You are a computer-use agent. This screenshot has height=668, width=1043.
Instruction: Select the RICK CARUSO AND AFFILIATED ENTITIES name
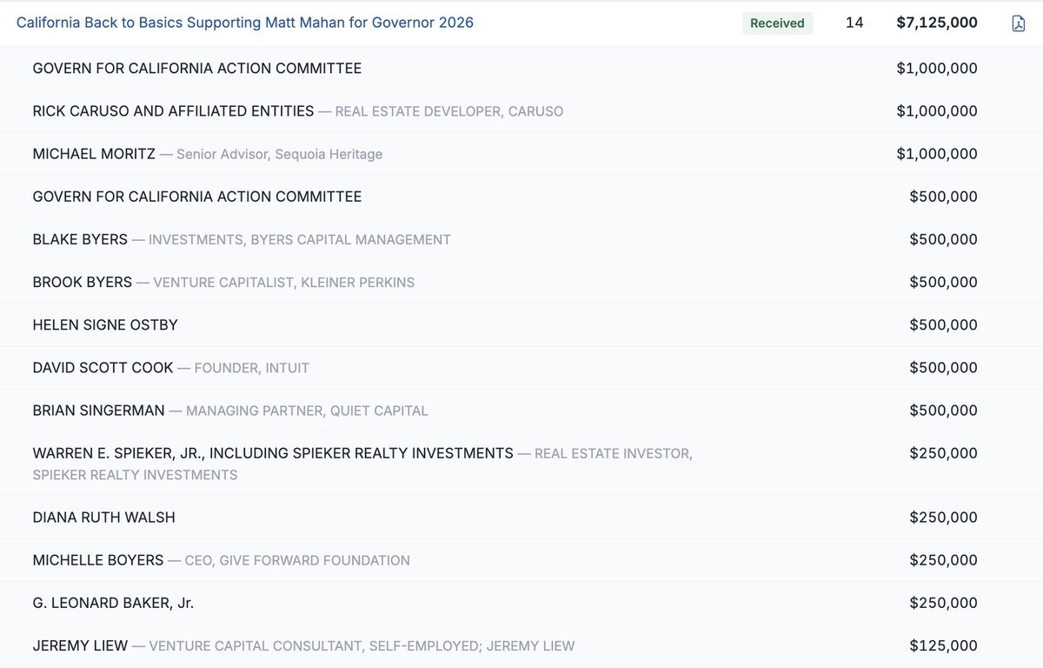click(x=173, y=111)
